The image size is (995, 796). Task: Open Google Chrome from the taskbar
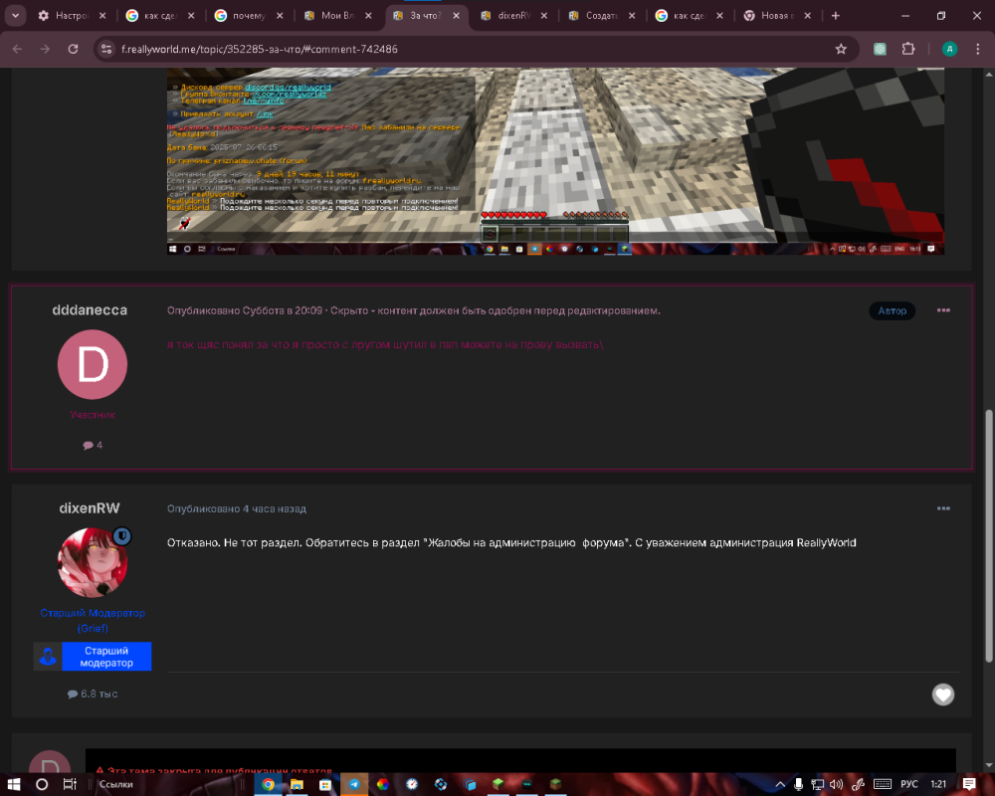click(268, 784)
